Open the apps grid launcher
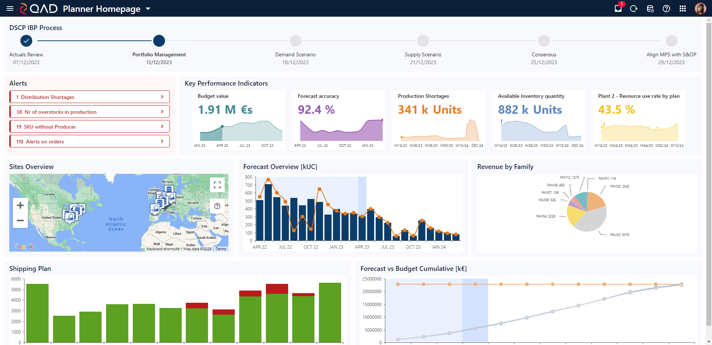 coord(683,9)
